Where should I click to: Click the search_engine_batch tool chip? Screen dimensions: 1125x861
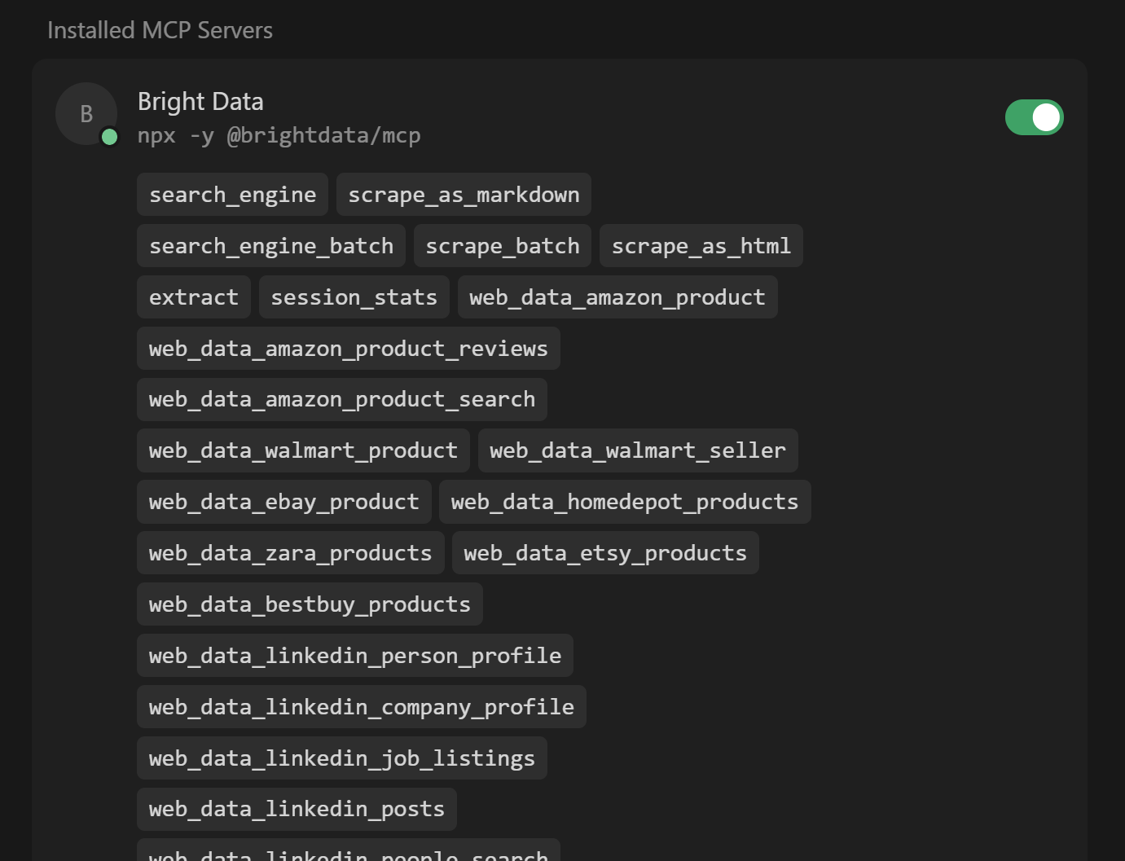(270, 245)
